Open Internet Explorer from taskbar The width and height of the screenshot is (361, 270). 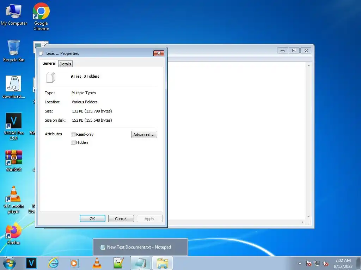[x=53, y=263]
